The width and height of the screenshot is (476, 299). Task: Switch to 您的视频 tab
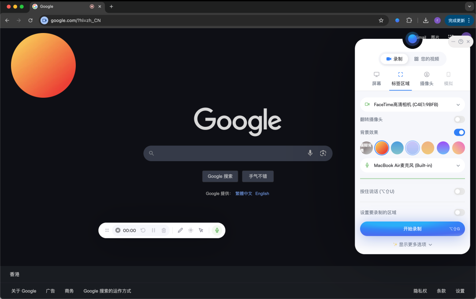coord(427,59)
